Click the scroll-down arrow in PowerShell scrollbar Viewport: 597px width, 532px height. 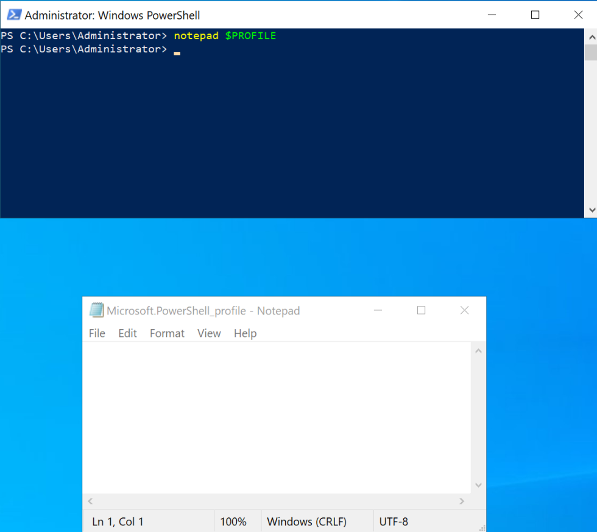point(590,210)
